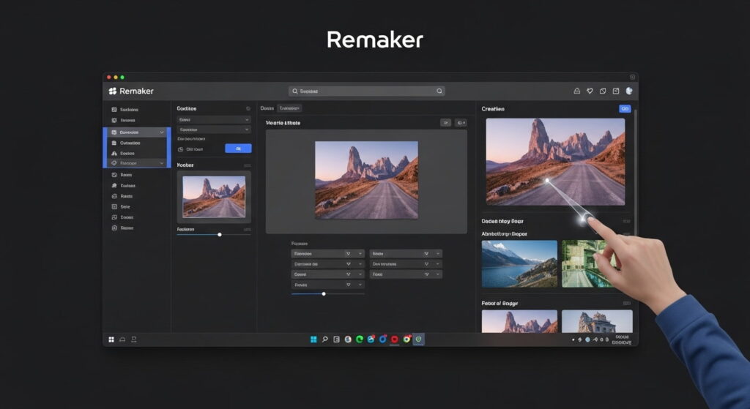This screenshot has width=750, height=409.
Task: Open the bell-shaped icon in the header toolbar
Action: (x=577, y=91)
